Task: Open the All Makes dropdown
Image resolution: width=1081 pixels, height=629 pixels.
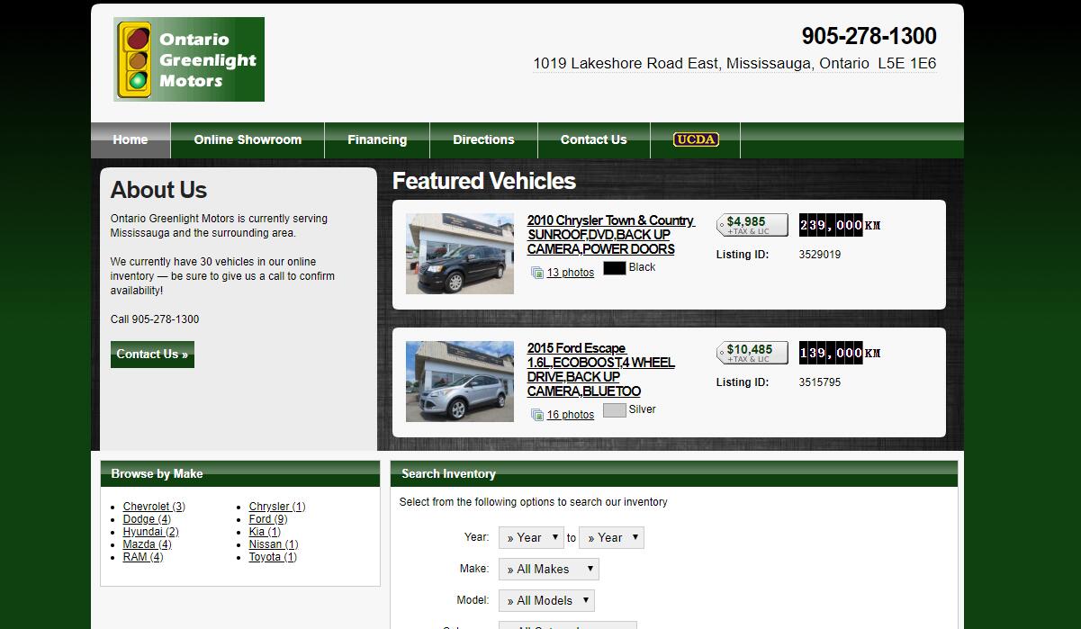Action: 549,570
